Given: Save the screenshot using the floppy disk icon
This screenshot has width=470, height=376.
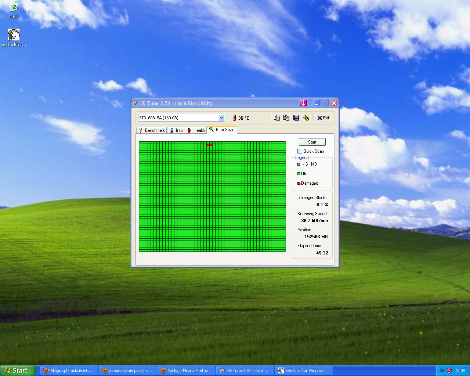Looking at the screenshot, I should pos(296,117).
